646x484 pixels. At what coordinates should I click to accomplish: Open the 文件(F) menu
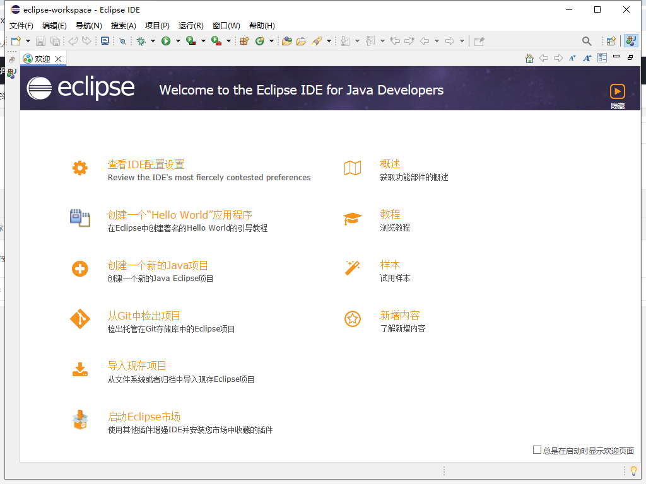[21, 25]
